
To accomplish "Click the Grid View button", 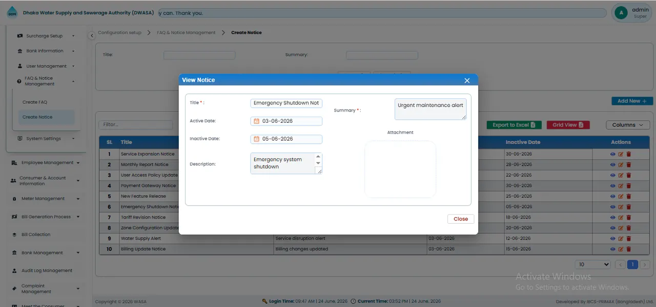I will click(x=568, y=125).
